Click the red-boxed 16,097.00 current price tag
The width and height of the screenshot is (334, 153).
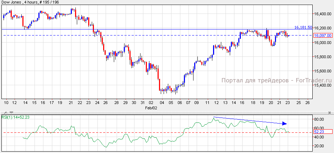(x=323, y=35)
